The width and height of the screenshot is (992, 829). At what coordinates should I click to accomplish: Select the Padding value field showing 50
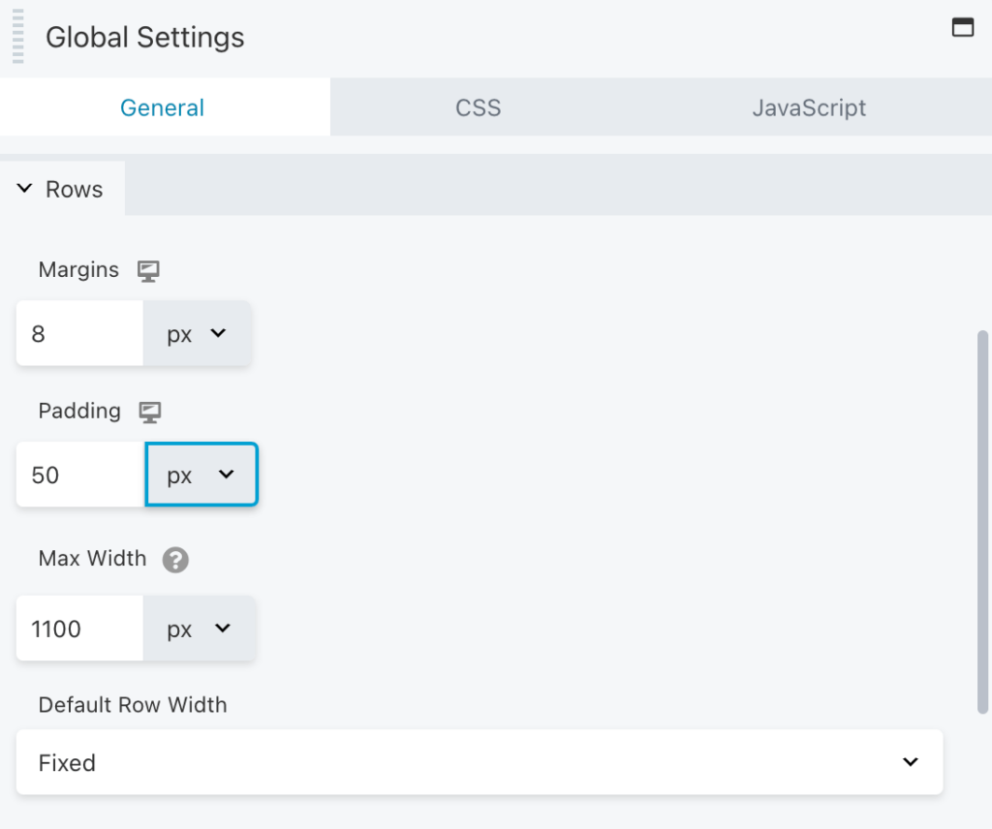point(77,475)
